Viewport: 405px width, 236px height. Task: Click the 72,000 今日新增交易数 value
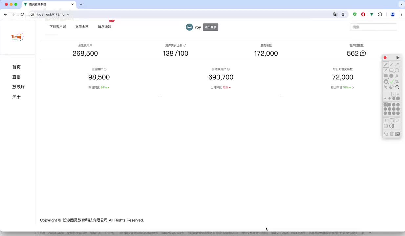pos(343,77)
